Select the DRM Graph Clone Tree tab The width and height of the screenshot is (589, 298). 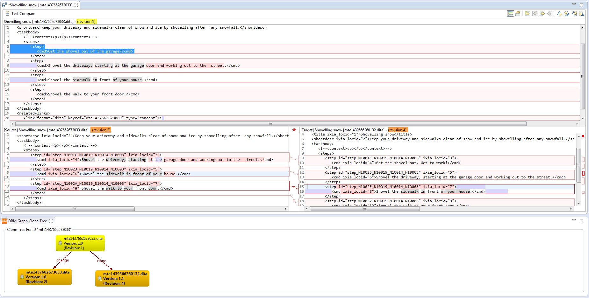(27, 221)
